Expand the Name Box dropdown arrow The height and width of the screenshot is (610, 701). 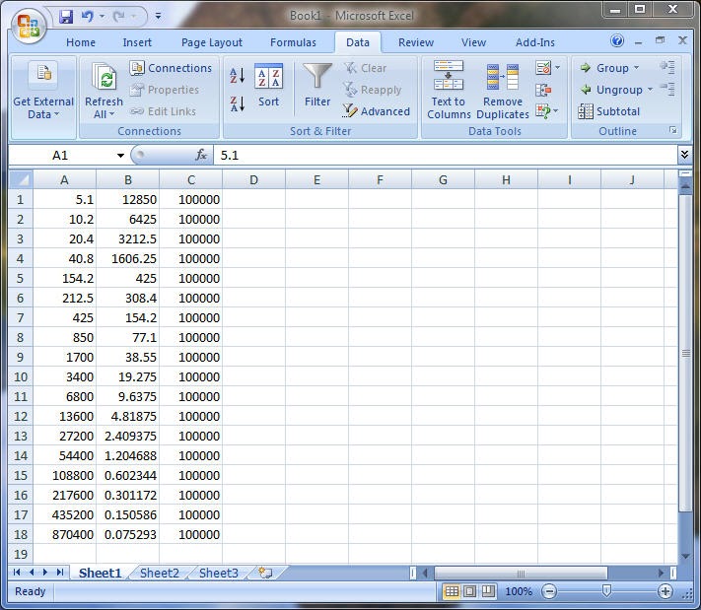tap(120, 156)
